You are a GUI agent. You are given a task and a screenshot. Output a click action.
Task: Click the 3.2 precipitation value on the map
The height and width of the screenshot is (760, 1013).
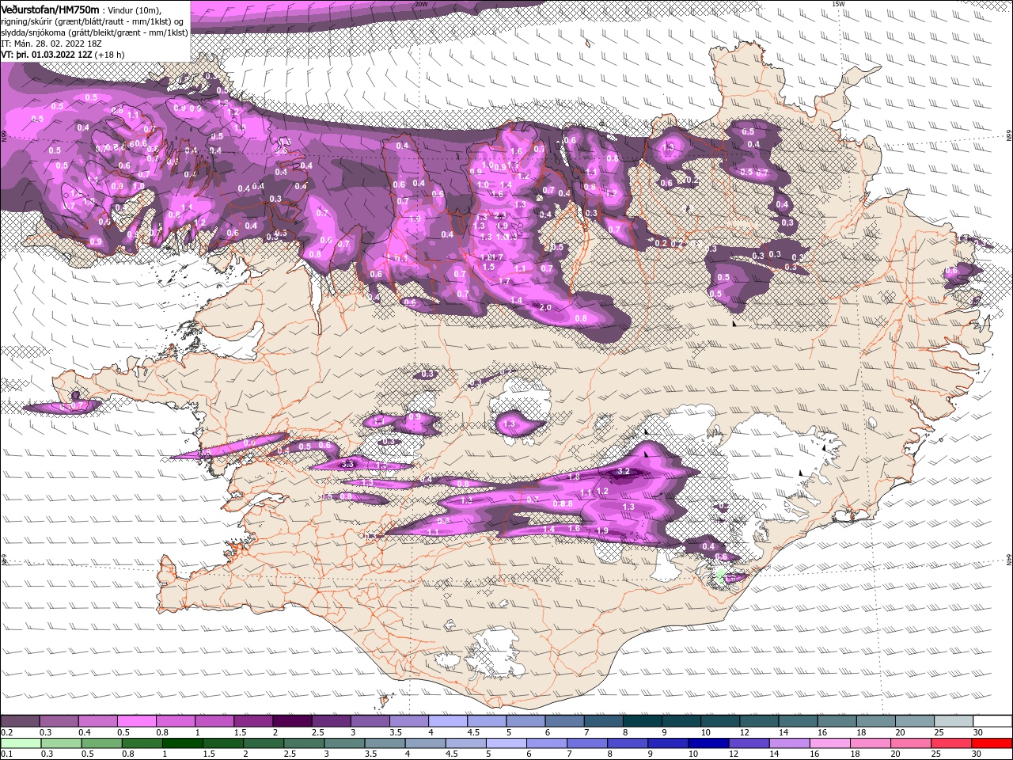[x=624, y=471]
